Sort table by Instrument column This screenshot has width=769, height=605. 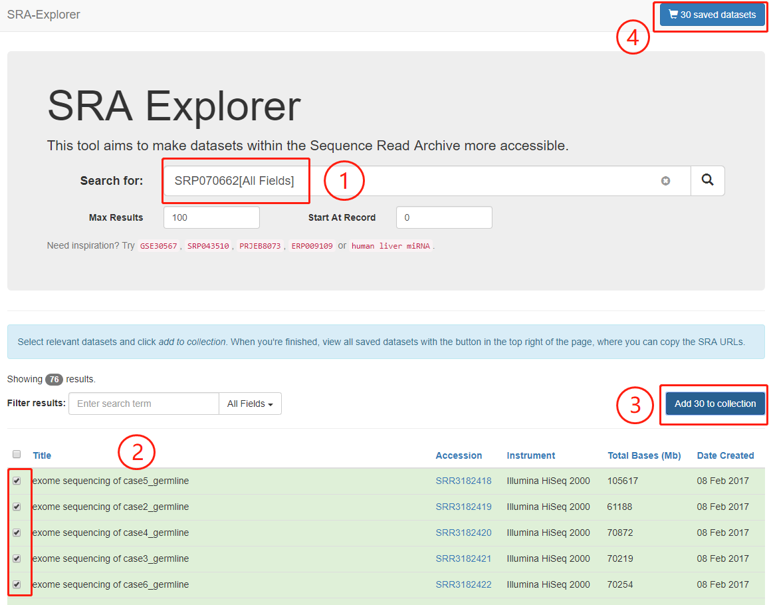[530, 455]
